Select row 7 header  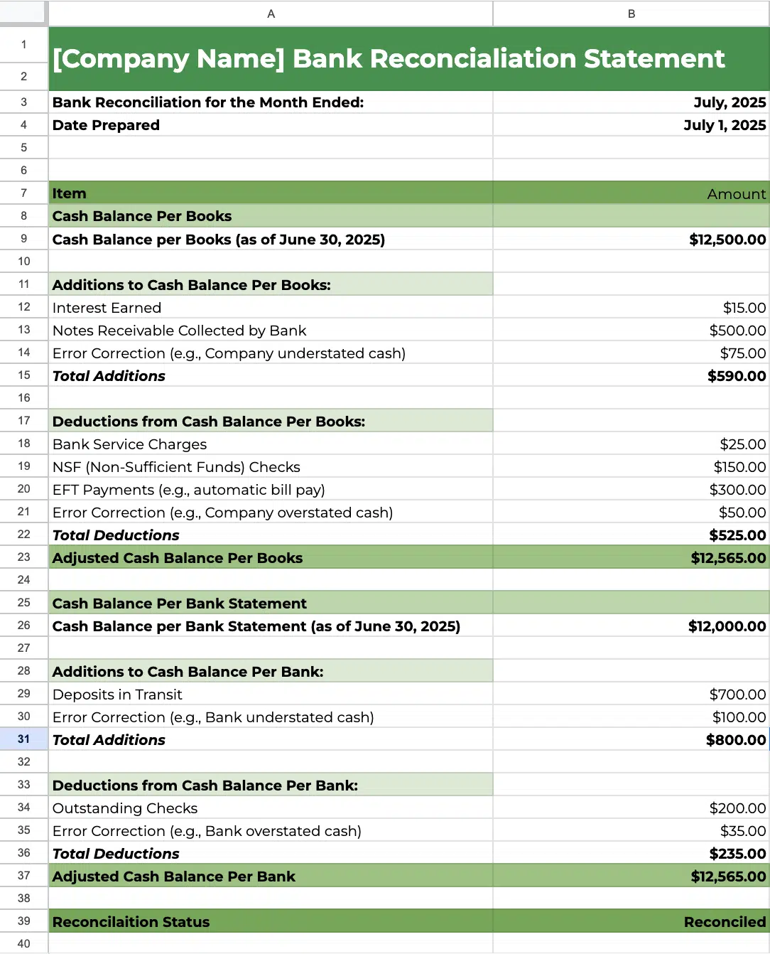[24, 193]
